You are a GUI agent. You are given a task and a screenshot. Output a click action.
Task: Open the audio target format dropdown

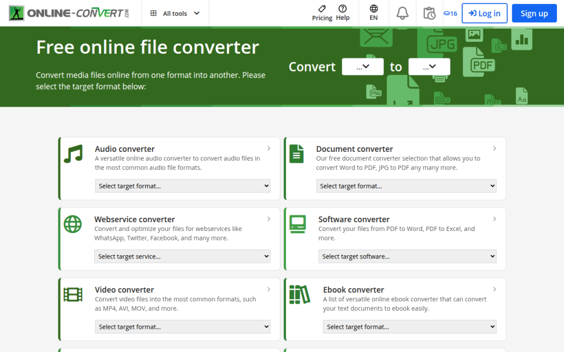coord(182,186)
